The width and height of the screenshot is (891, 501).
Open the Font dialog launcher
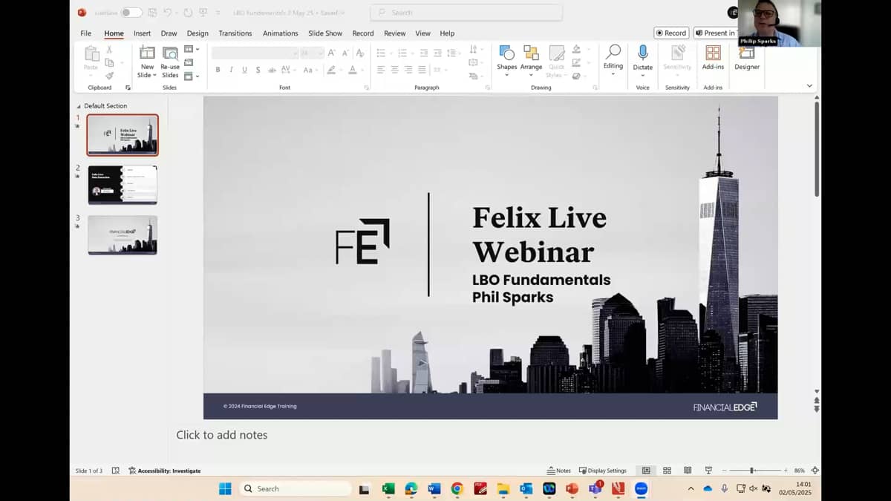(367, 88)
